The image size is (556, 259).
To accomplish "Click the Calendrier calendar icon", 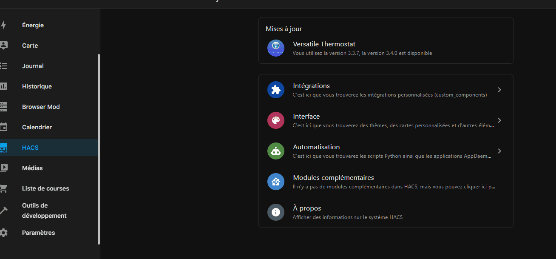I will 3,127.
